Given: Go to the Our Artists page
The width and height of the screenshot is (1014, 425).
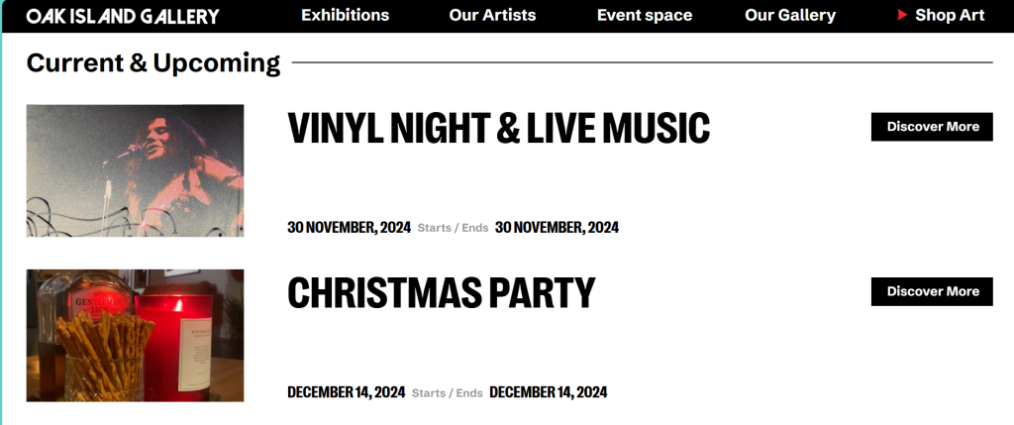Looking at the screenshot, I should pyautogui.click(x=492, y=16).
